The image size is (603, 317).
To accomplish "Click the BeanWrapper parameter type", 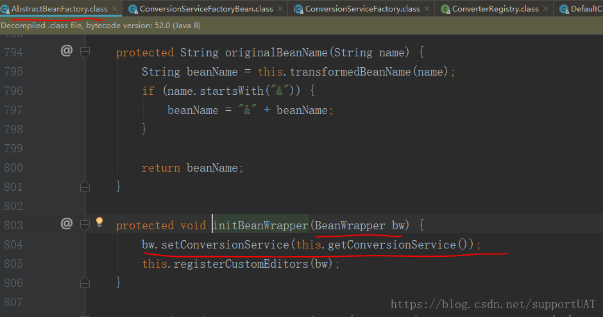I will point(350,225).
